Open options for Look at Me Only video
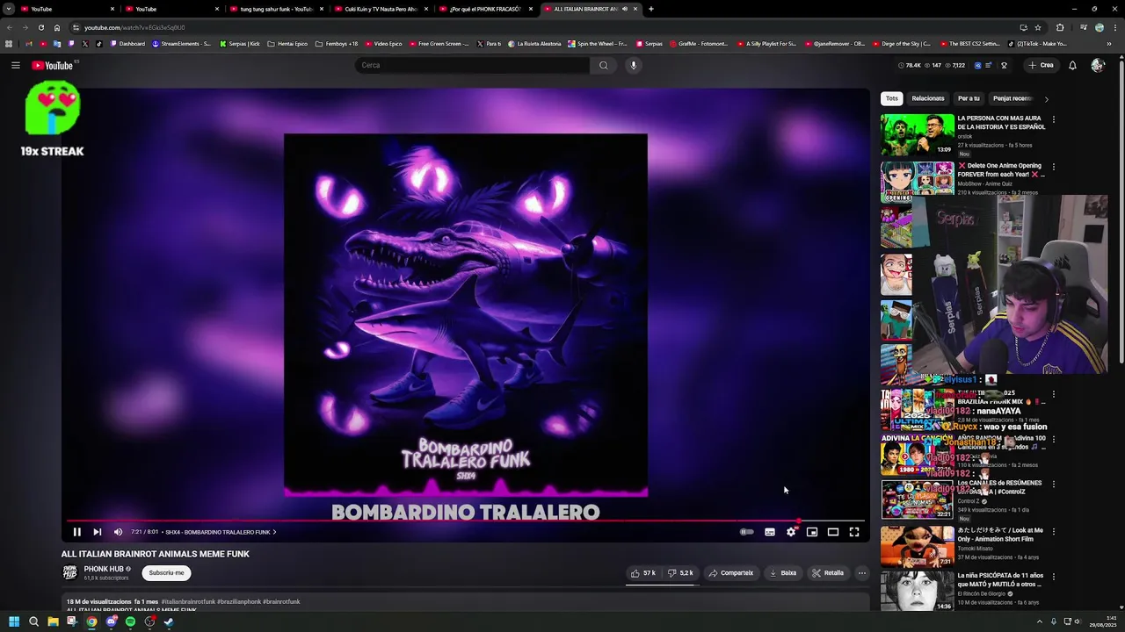This screenshot has height=632, width=1125. tap(1053, 531)
